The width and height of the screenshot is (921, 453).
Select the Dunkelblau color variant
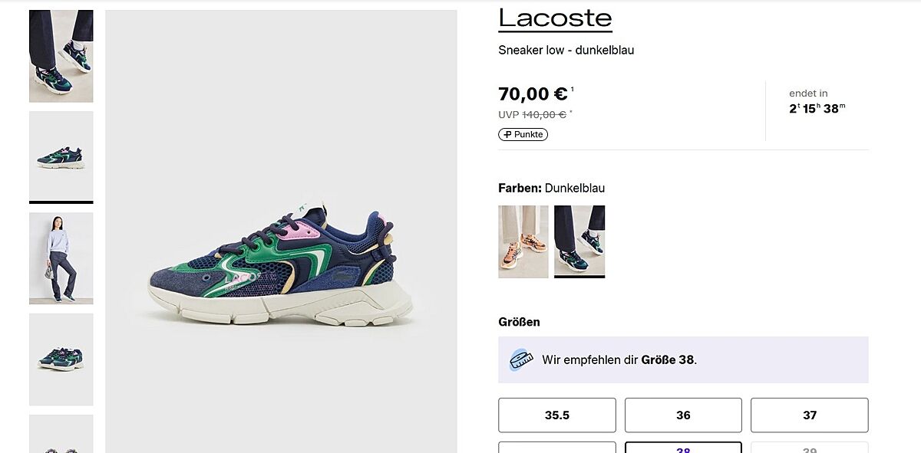tap(579, 241)
